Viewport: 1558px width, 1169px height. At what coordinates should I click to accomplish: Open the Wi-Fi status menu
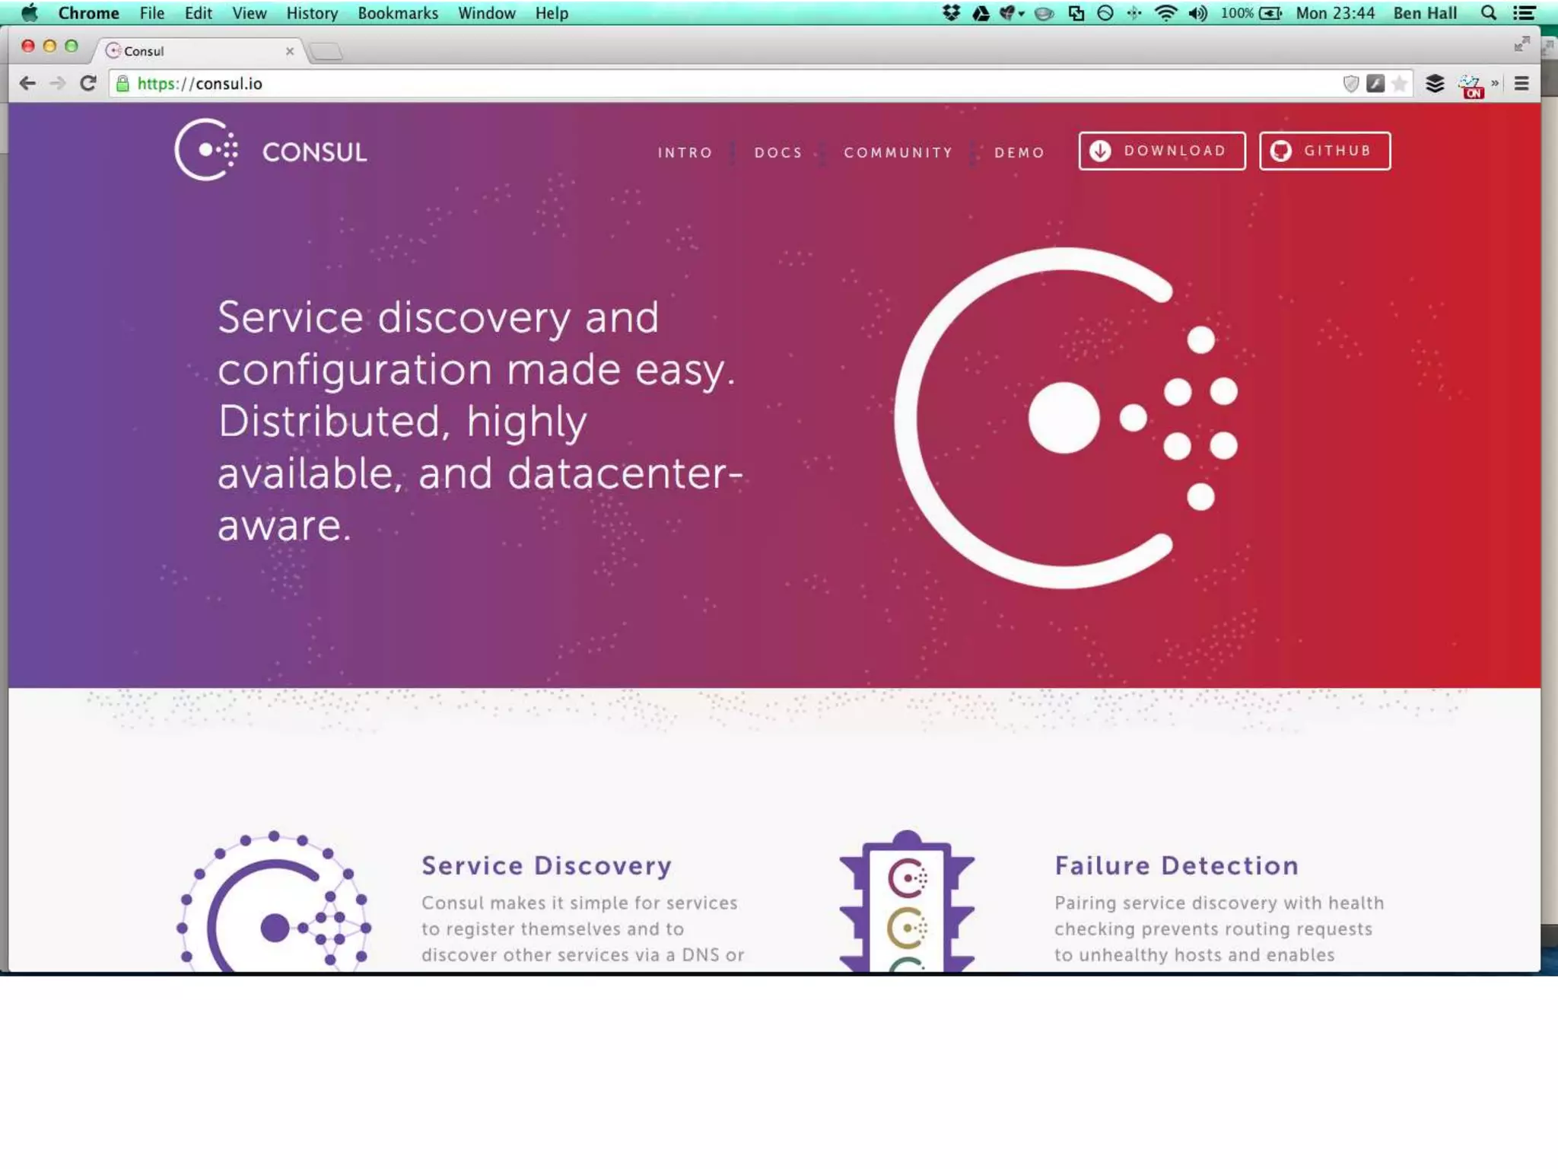coord(1165,13)
